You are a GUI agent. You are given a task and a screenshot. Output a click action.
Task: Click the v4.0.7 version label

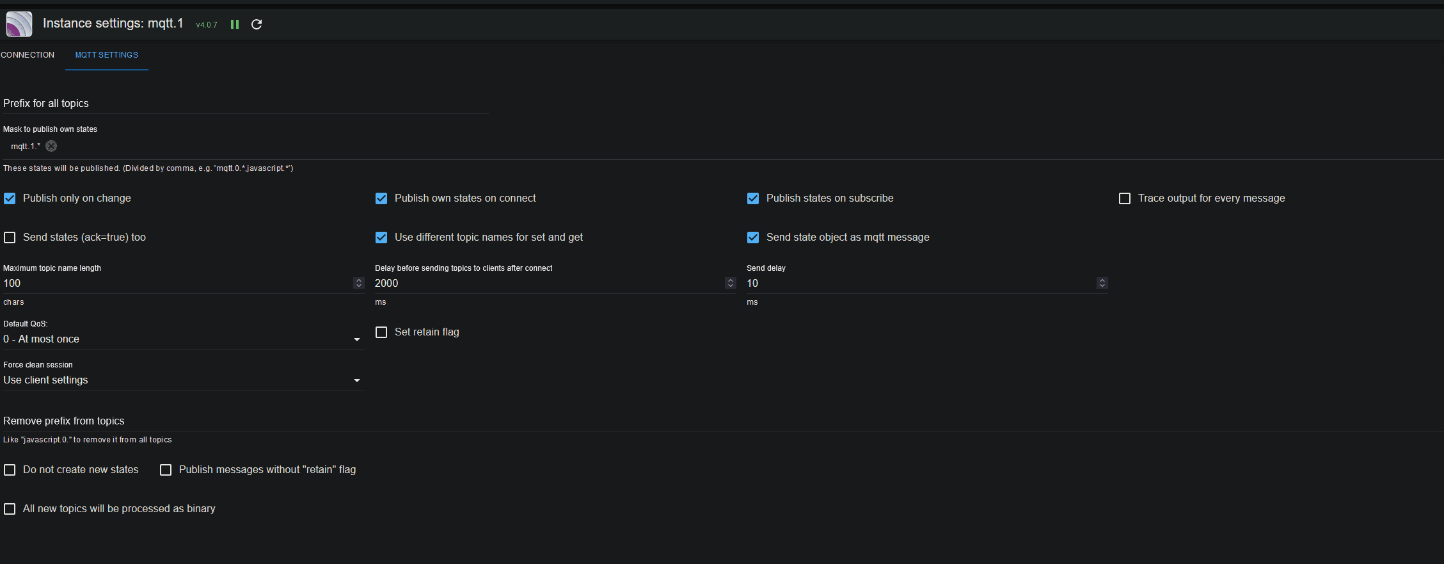click(207, 25)
